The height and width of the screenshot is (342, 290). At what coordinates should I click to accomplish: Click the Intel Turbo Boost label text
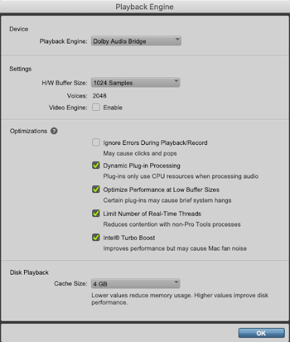click(129, 238)
